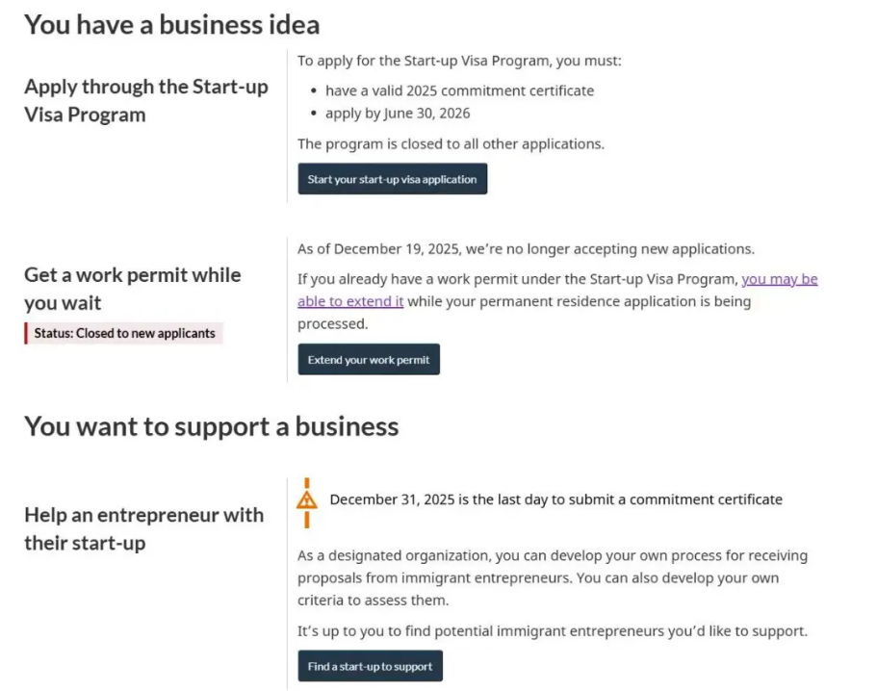
Task: Open 'Find a start-up to support' button
Action: [x=370, y=666]
